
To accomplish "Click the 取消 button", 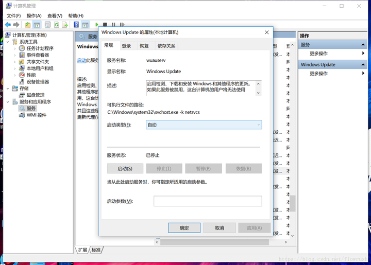I will (220, 227).
